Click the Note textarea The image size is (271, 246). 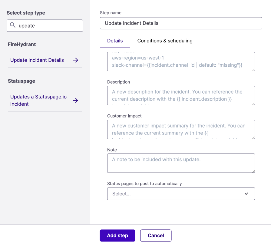tap(181, 163)
